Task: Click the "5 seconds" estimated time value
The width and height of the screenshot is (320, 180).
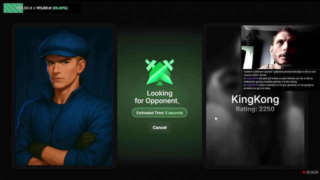Action: [174, 113]
